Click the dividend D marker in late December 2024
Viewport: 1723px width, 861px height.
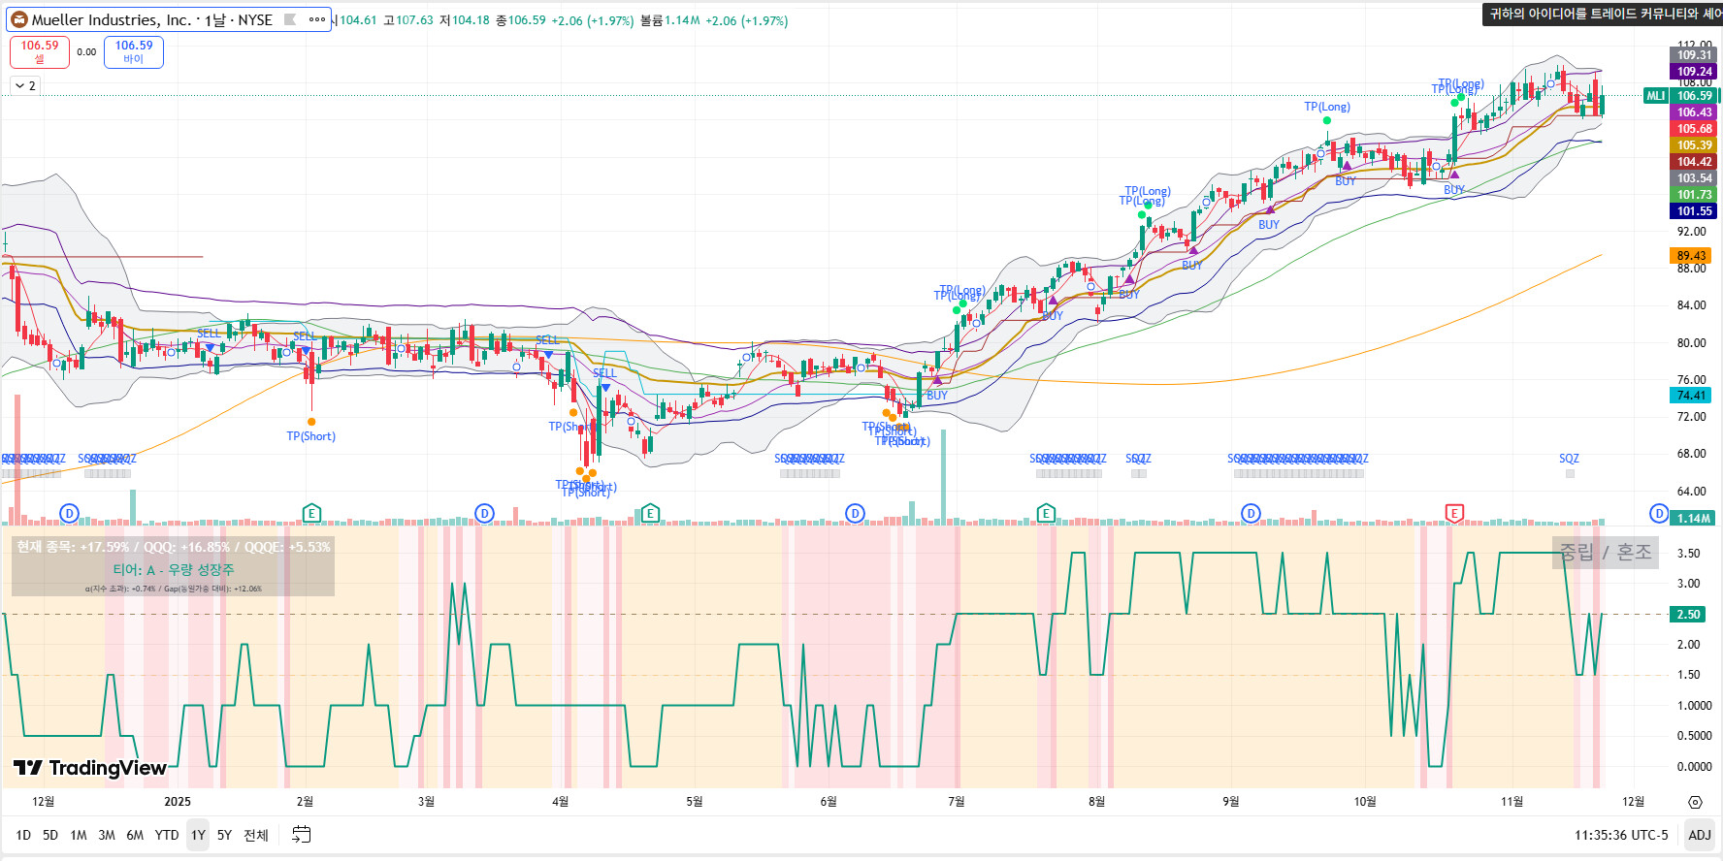(x=69, y=513)
